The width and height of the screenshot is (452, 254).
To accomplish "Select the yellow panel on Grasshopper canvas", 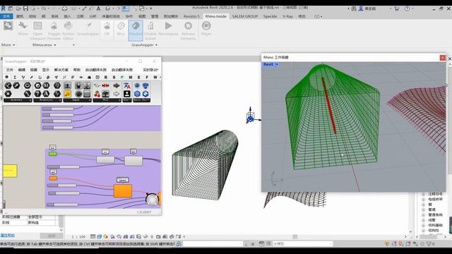I will (x=10, y=171).
